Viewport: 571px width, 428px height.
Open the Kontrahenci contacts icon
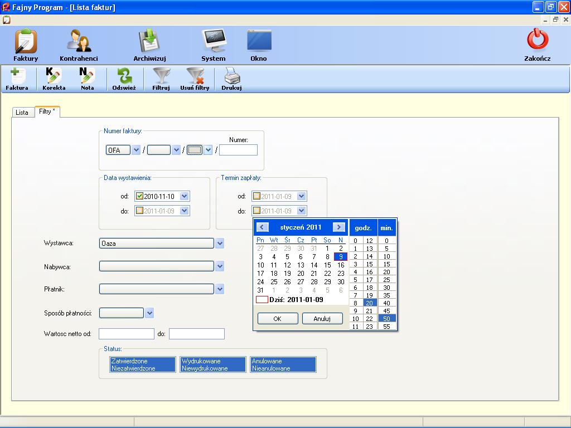click(x=79, y=42)
